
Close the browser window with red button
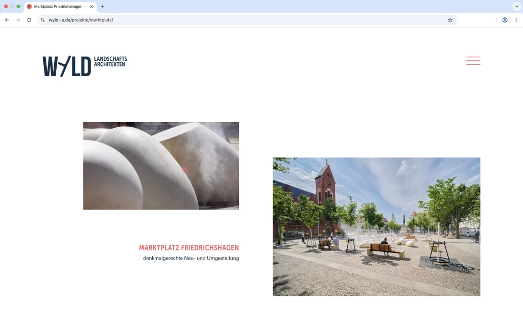pos(6,7)
